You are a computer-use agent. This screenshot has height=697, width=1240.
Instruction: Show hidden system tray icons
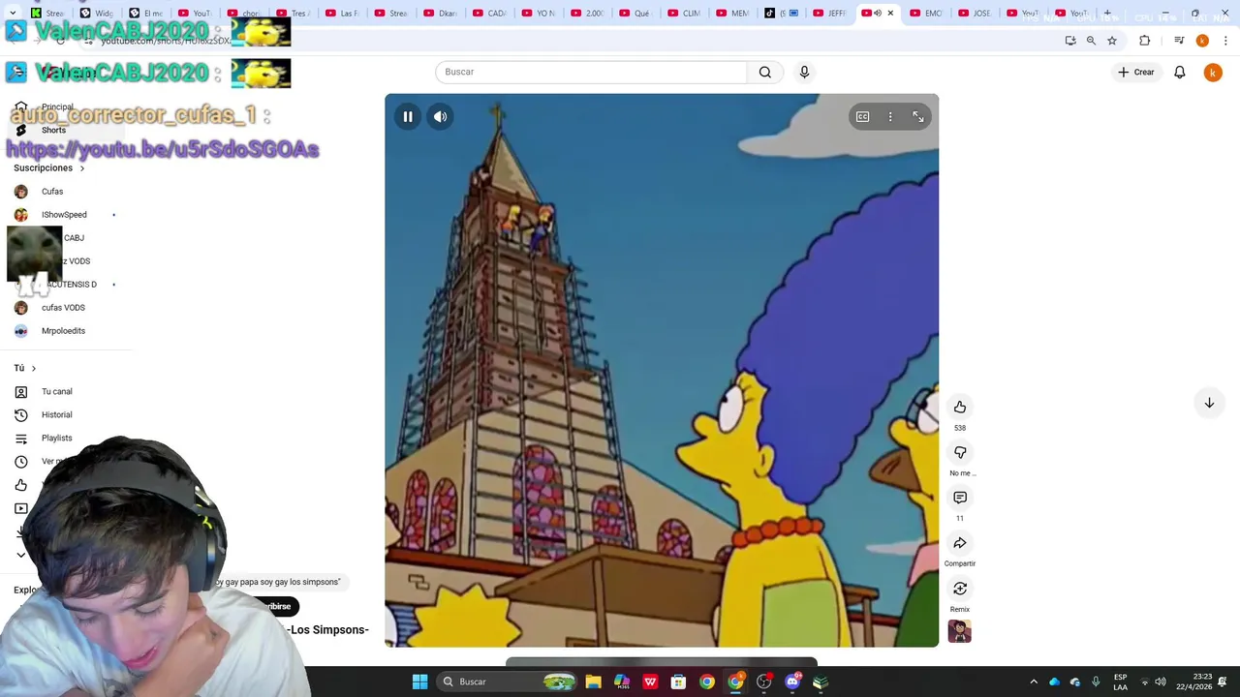click(1034, 682)
